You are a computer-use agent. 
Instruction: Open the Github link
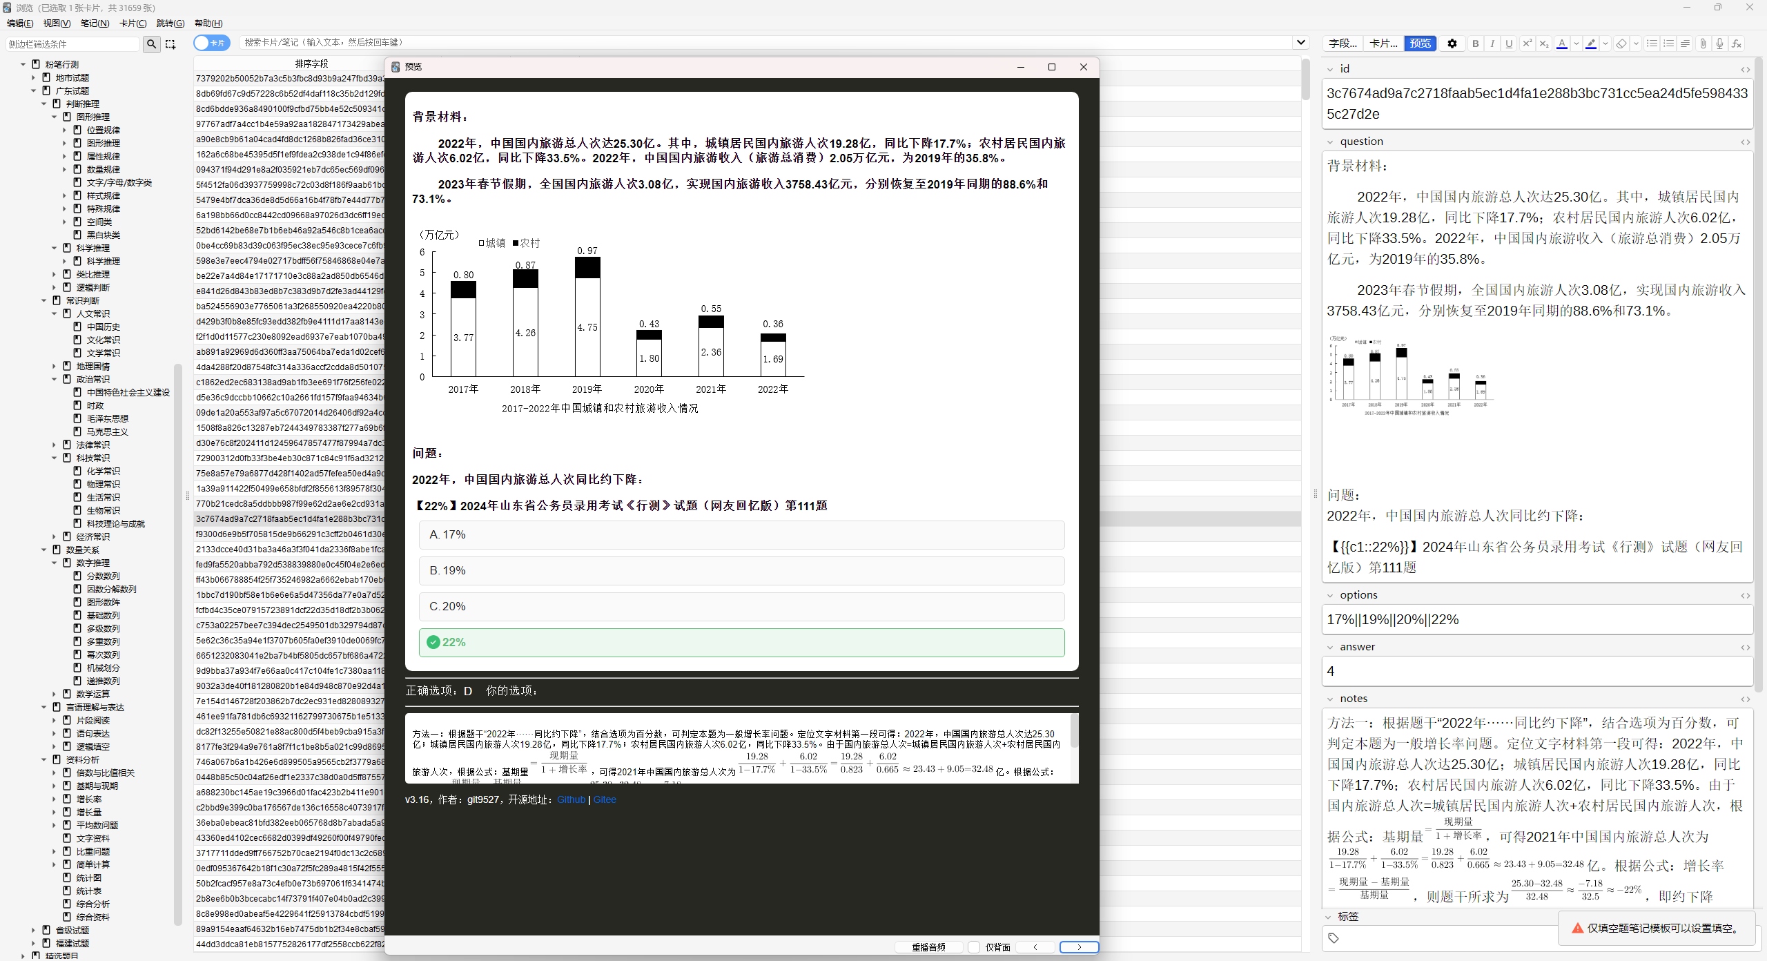pyautogui.click(x=571, y=799)
